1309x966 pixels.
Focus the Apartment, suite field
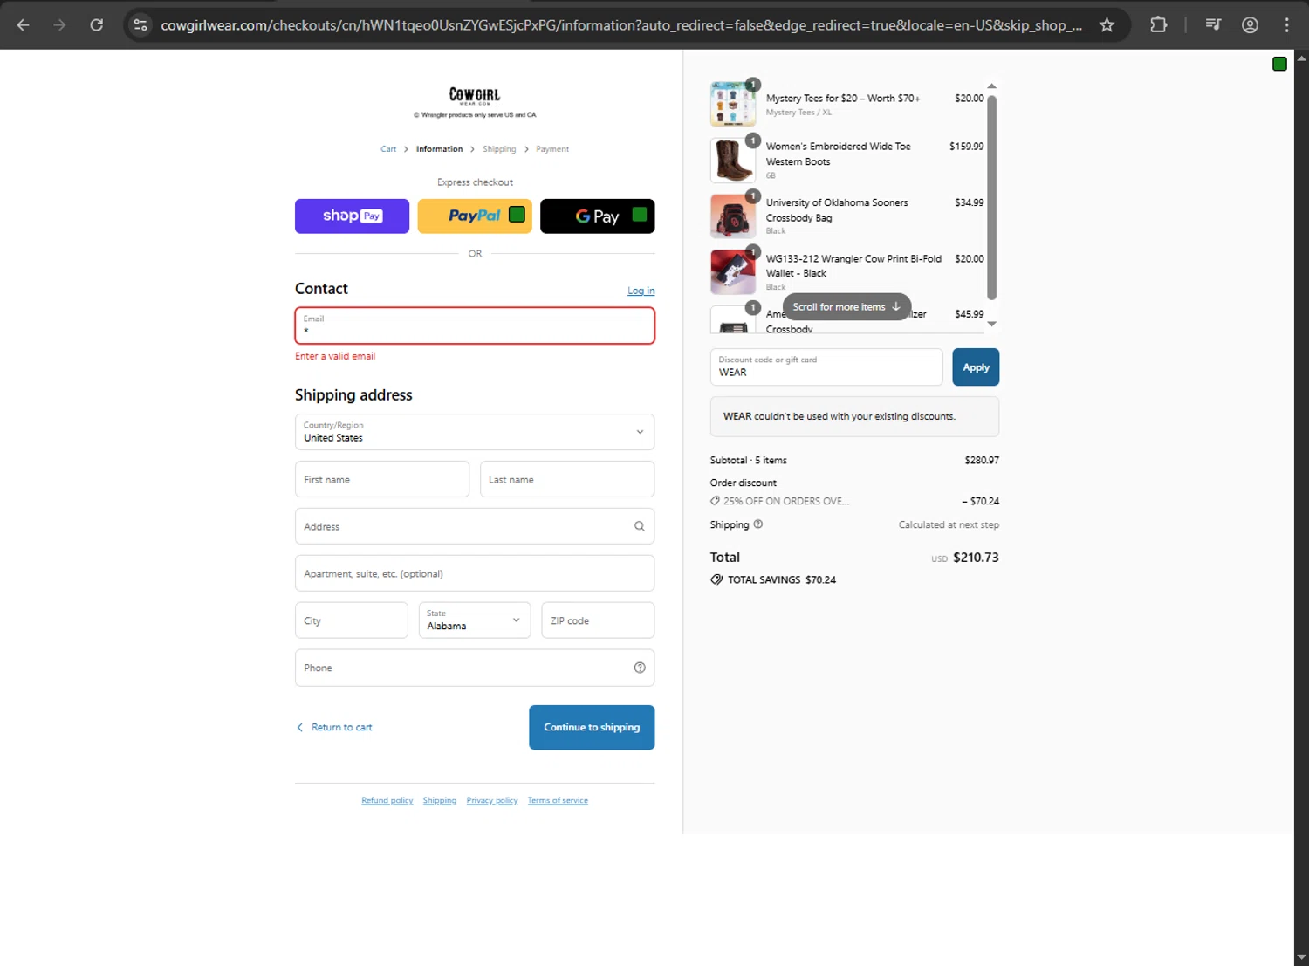click(x=475, y=573)
